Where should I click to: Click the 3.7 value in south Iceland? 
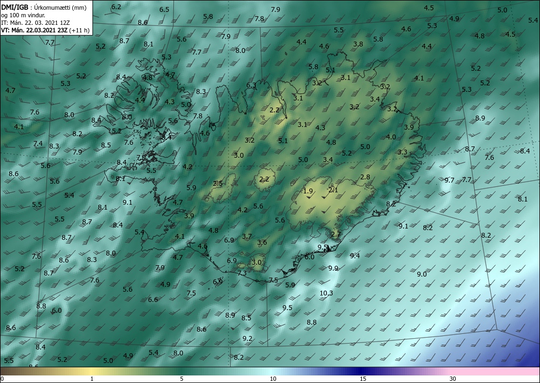tap(247, 236)
